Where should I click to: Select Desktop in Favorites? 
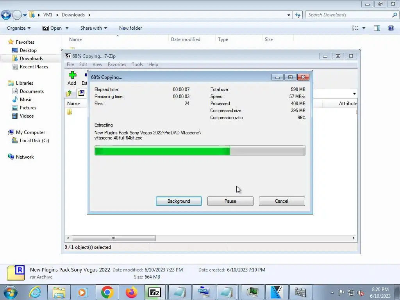28,50
